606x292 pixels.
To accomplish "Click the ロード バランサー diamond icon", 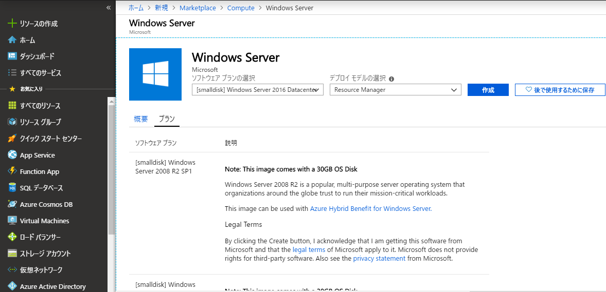I will 12,237.
